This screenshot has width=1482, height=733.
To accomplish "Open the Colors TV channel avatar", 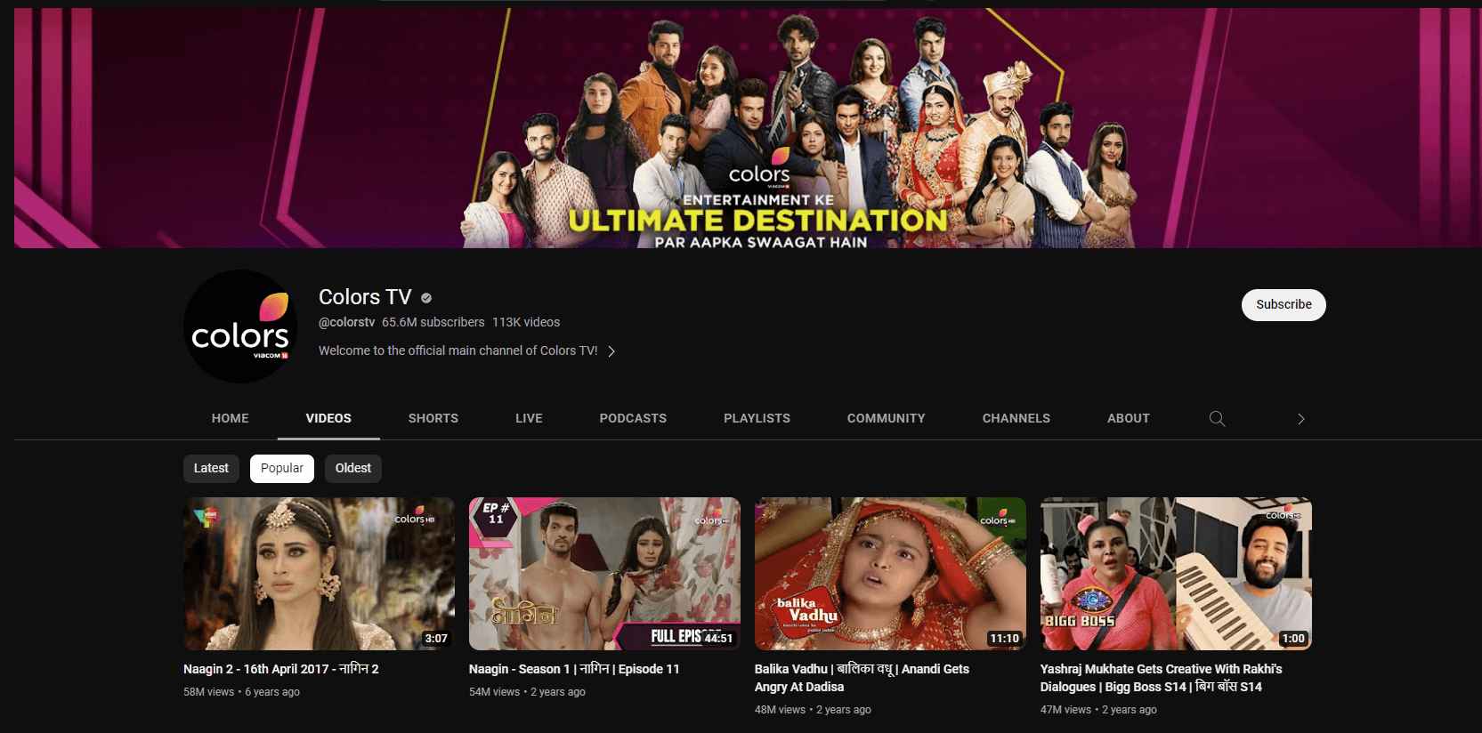I will tap(240, 326).
